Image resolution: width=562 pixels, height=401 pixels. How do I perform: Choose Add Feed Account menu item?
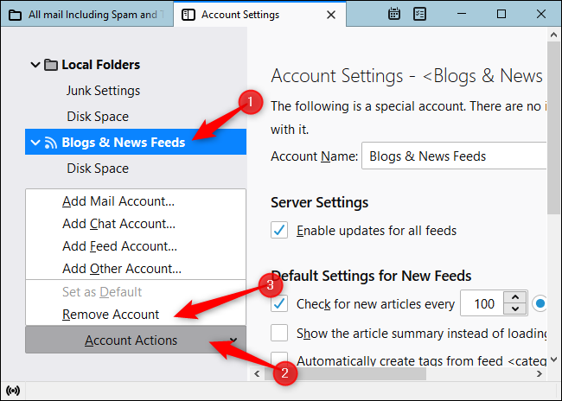136,246
